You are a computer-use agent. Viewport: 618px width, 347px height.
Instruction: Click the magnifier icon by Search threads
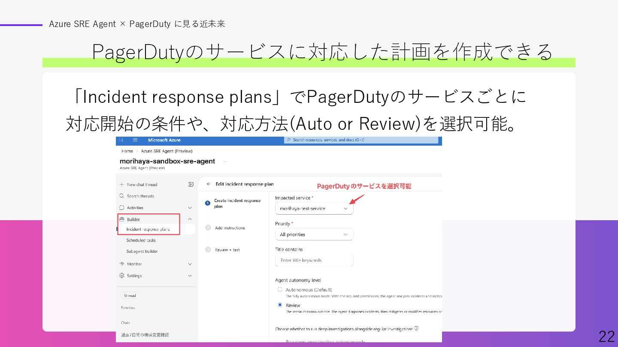point(122,196)
